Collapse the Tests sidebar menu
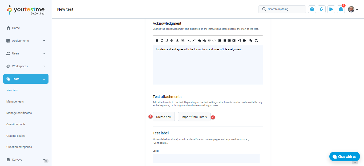 44,79
